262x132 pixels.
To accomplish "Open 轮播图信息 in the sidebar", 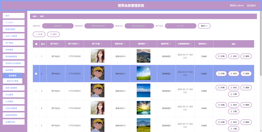I will (x=14, y=122).
